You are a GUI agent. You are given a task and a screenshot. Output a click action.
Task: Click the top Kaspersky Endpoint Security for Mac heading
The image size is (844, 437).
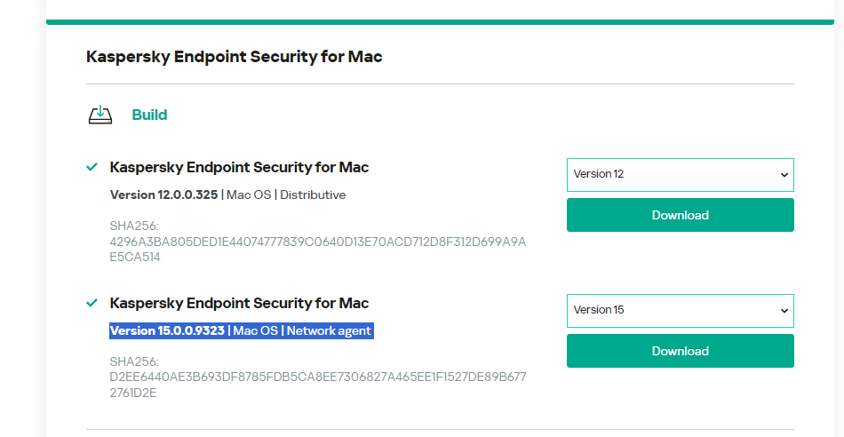pos(234,57)
